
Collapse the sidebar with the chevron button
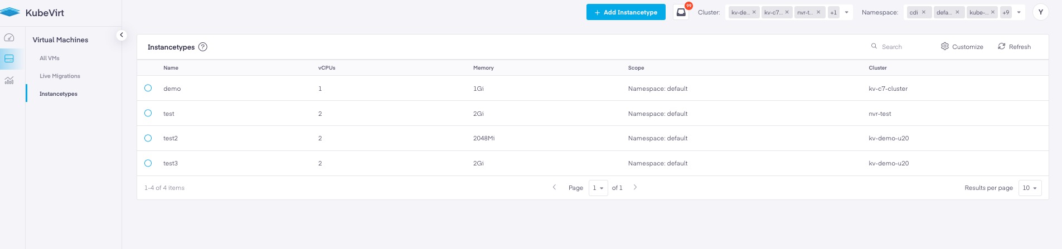(122, 35)
